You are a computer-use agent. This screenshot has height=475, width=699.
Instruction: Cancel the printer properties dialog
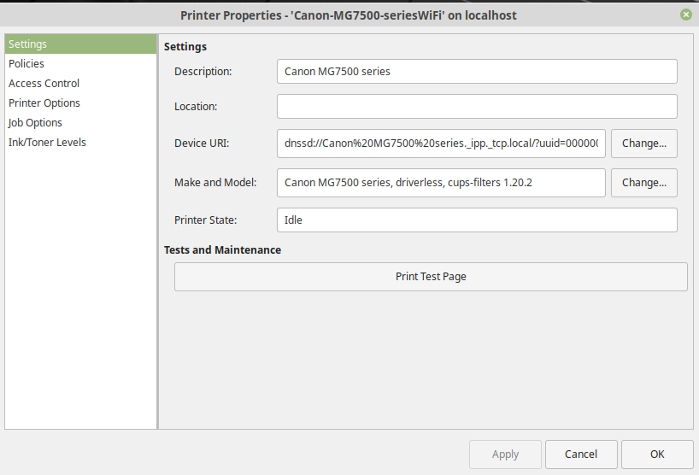[581, 454]
